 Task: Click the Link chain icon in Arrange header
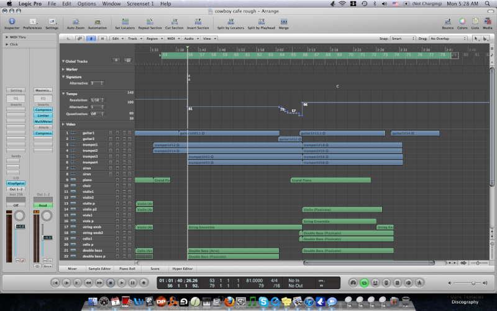(x=80, y=39)
